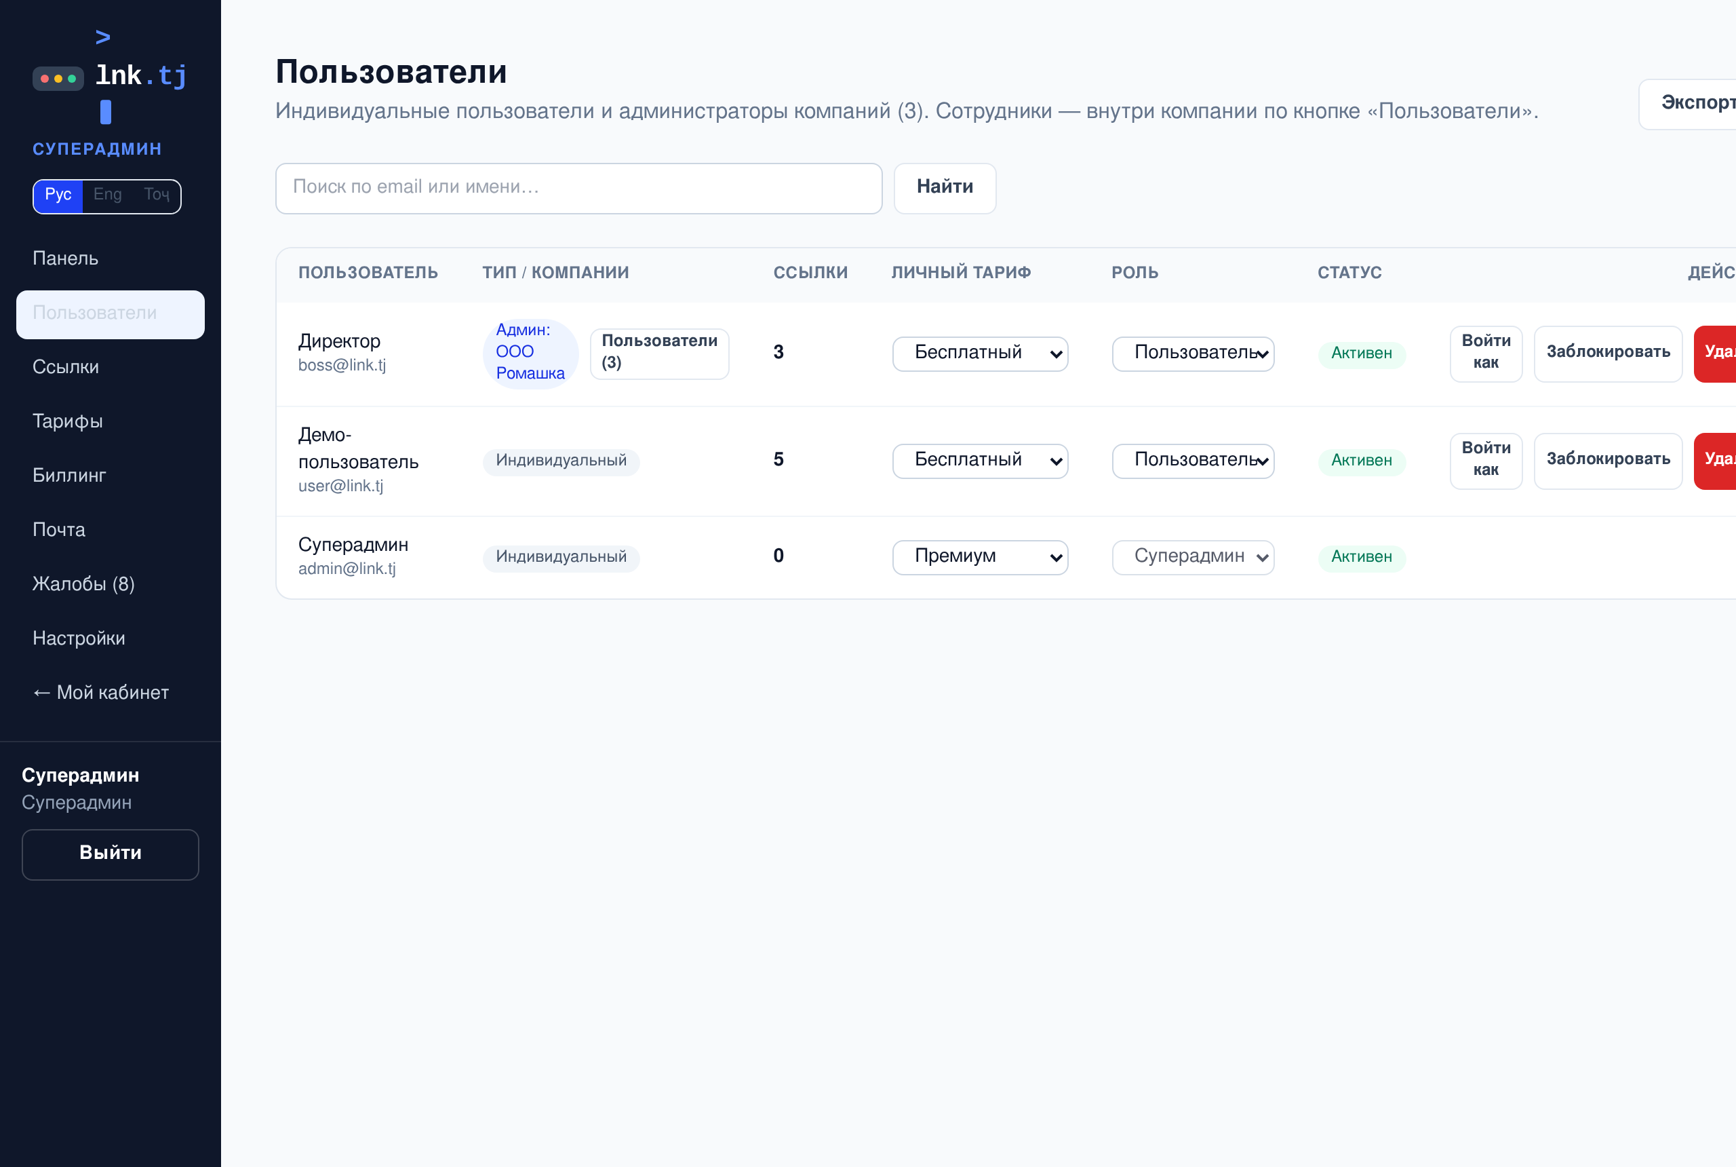Viewport: 1736px width, 1167px height.
Task: Click the Индивидуальный badge for user@link.tj
Action: (561, 461)
